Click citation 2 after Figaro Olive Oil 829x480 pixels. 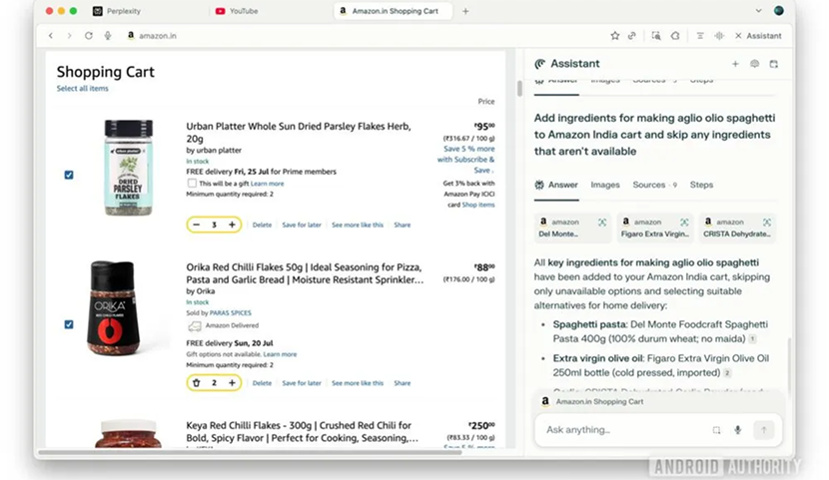(727, 373)
